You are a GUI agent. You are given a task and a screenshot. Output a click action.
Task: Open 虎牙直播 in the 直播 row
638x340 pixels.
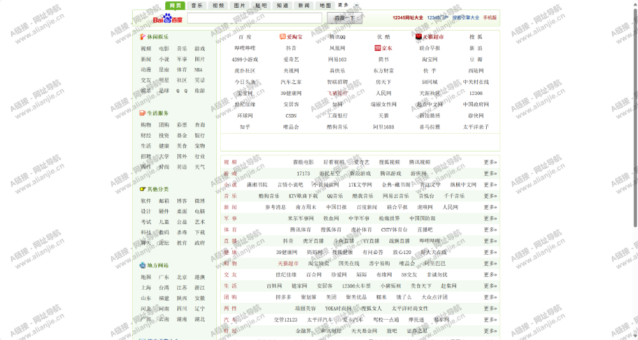coord(313,241)
